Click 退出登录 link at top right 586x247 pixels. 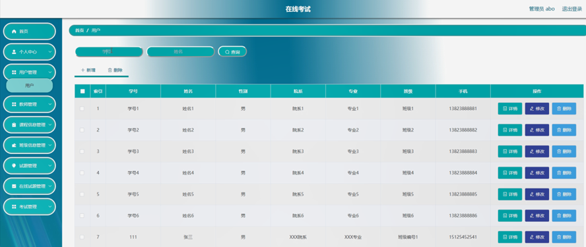click(572, 9)
